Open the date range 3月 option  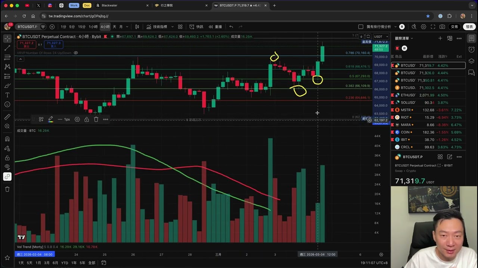coord(47,263)
